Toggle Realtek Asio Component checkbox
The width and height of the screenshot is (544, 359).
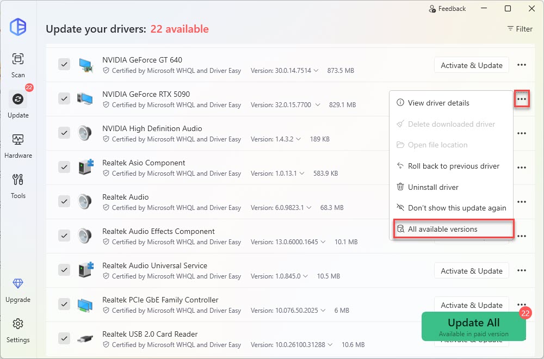(64, 167)
